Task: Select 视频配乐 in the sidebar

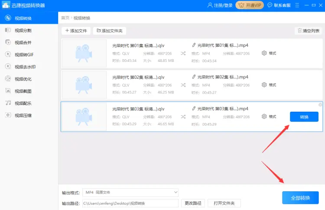Action: pyautogui.click(x=29, y=103)
